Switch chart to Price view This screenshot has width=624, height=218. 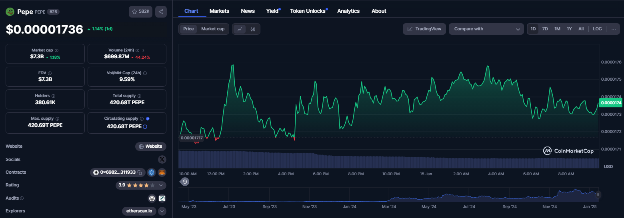pyautogui.click(x=188, y=29)
